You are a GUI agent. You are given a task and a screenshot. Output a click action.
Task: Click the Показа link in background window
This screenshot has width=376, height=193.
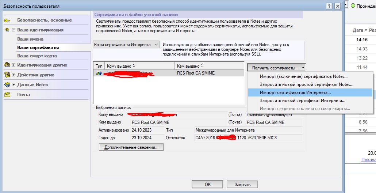369,160
